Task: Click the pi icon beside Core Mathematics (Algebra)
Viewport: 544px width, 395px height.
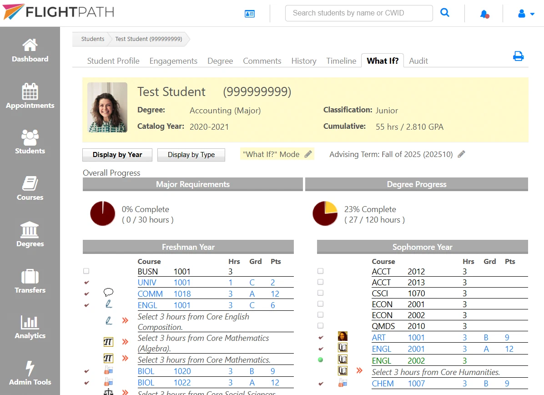Action: point(108,342)
